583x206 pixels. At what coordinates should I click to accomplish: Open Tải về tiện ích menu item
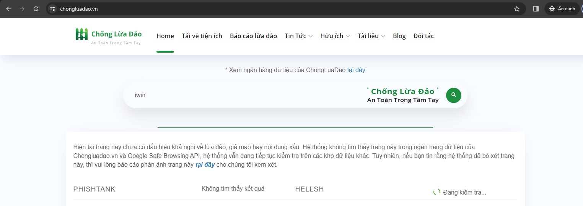point(202,36)
